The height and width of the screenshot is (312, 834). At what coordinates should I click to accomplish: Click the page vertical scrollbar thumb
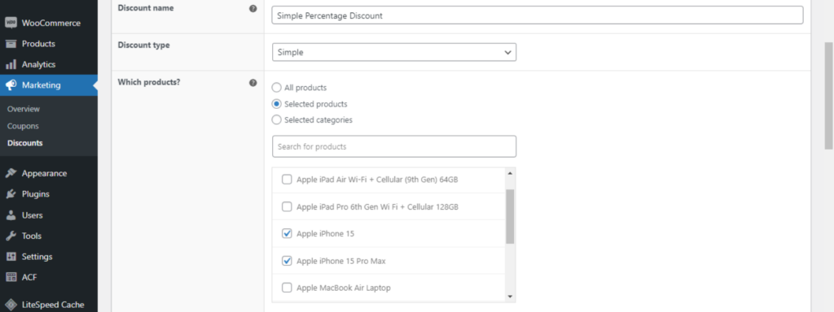(x=828, y=96)
